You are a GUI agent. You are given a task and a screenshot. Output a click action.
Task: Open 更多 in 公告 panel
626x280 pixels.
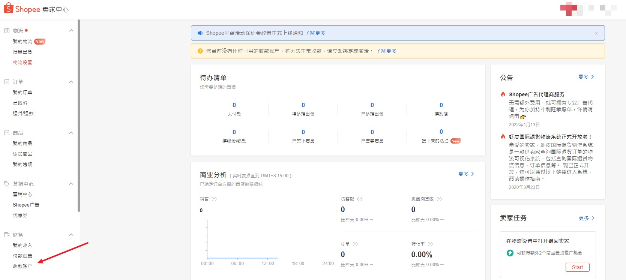[586, 77]
